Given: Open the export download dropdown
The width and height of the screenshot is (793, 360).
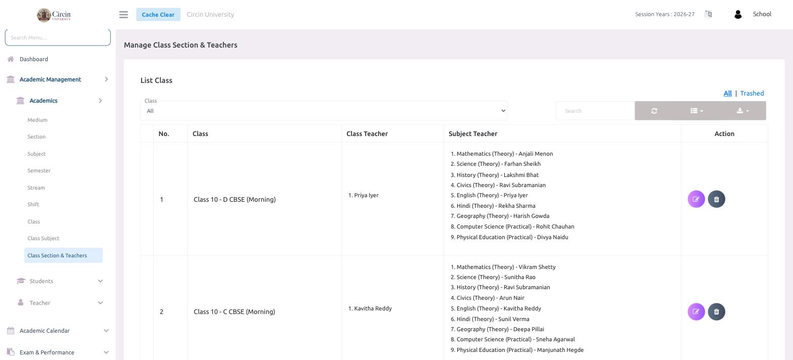Looking at the screenshot, I should pyautogui.click(x=742, y=111).
